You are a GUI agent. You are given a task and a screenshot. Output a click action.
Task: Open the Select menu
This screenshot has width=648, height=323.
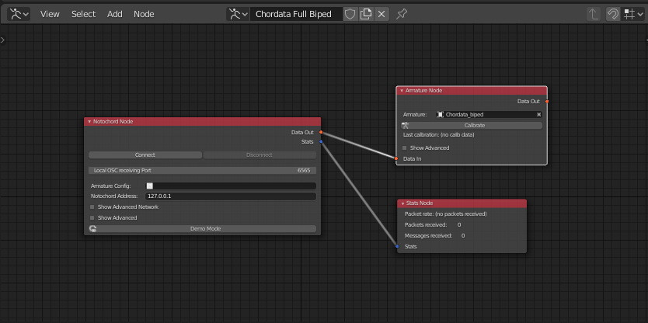coord(83,14)
